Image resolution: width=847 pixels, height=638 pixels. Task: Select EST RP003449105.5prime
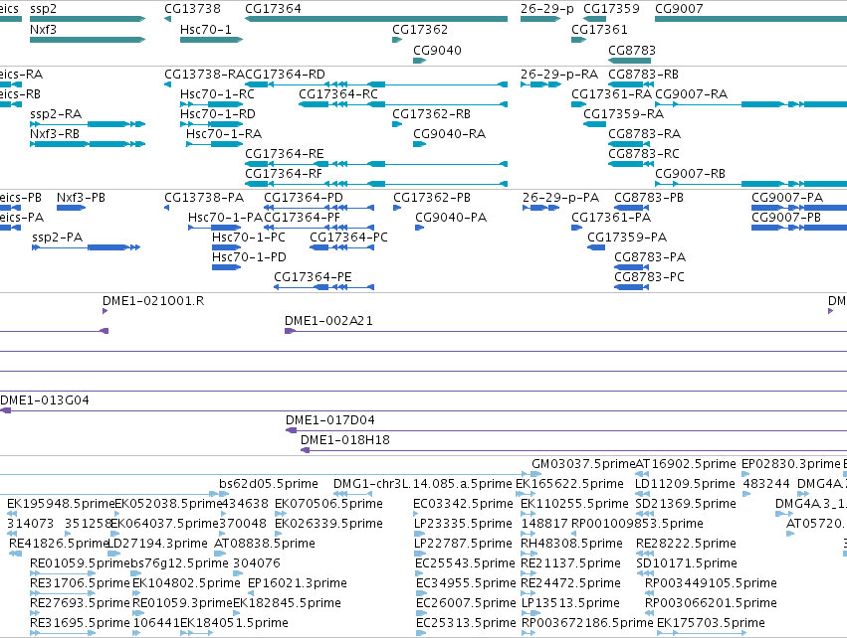coord(650,592)
